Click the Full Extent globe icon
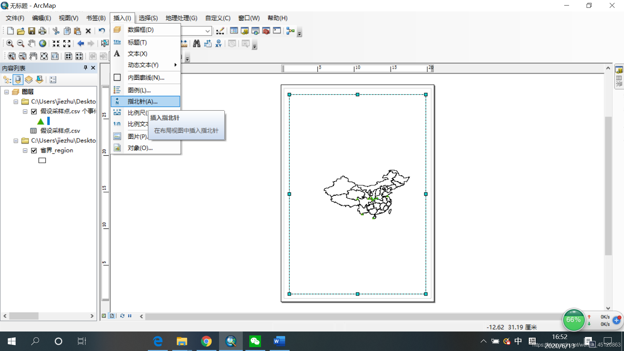 [43, 43]
